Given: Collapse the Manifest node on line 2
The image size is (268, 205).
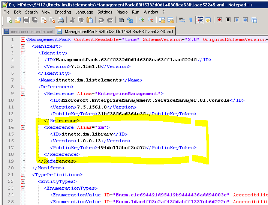Looking at the screenshot, I should 23,46.
